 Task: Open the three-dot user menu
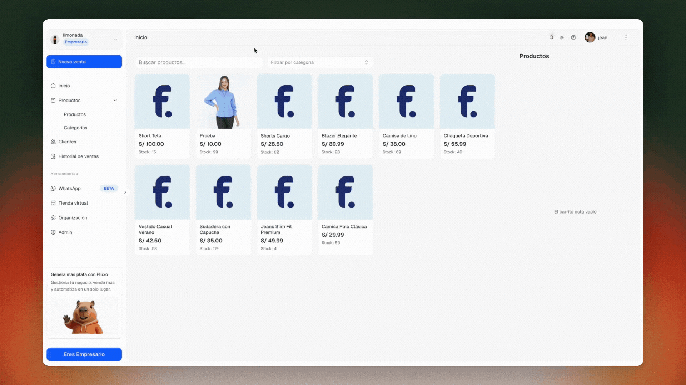pyautogui.click(x=626, y=37)
